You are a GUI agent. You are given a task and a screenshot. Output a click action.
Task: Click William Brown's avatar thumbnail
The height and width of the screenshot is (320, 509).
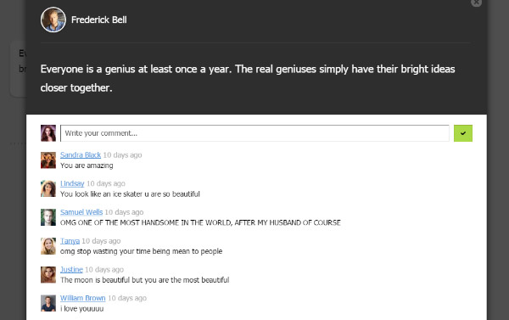(x=48, y=303)
